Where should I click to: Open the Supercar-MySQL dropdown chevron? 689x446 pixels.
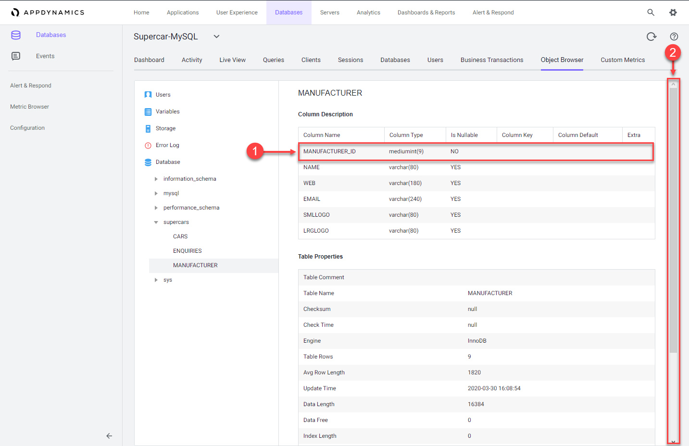(x=216, y=37)
